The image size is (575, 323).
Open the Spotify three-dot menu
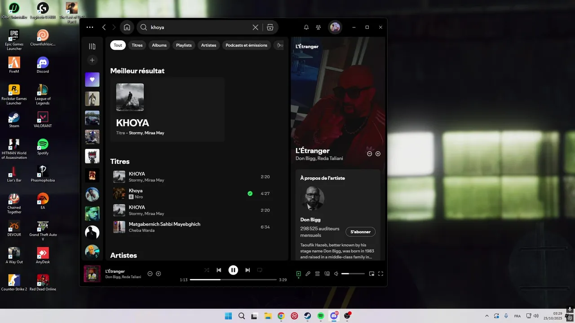(x=90, y=27)
